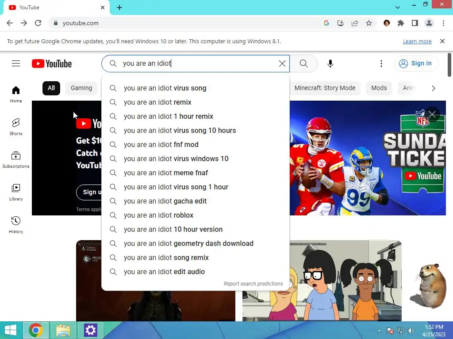Open the volume speaker tray icon
Viewport: 453px width, 339px height.
coord(411,331)
